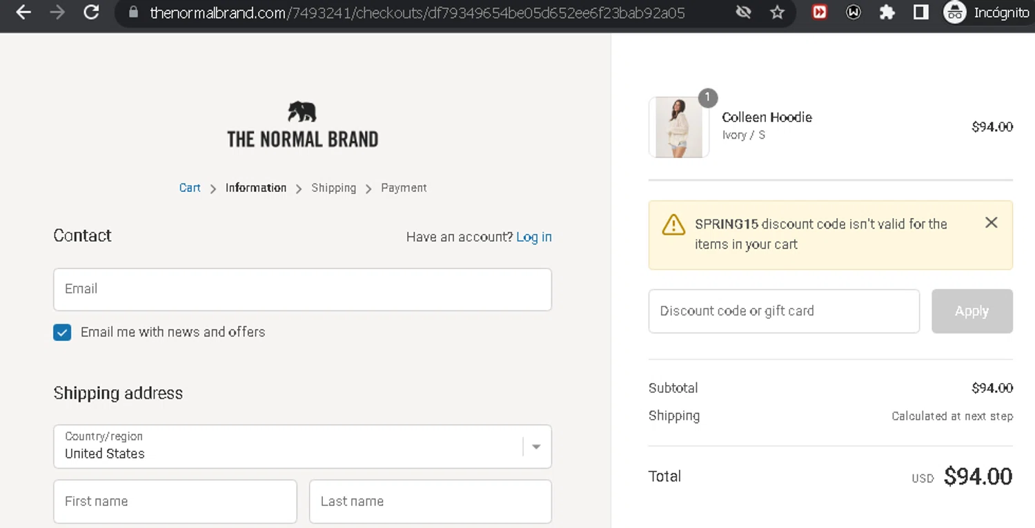Image resolution: width=1035 pixels, height=528 pixels.
Task: Expand the Country/region dropdown
Action: point(302,447)
